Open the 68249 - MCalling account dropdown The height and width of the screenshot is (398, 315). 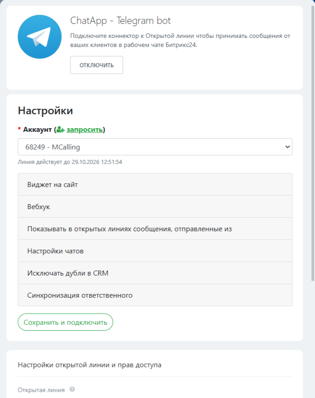point(155,147)
